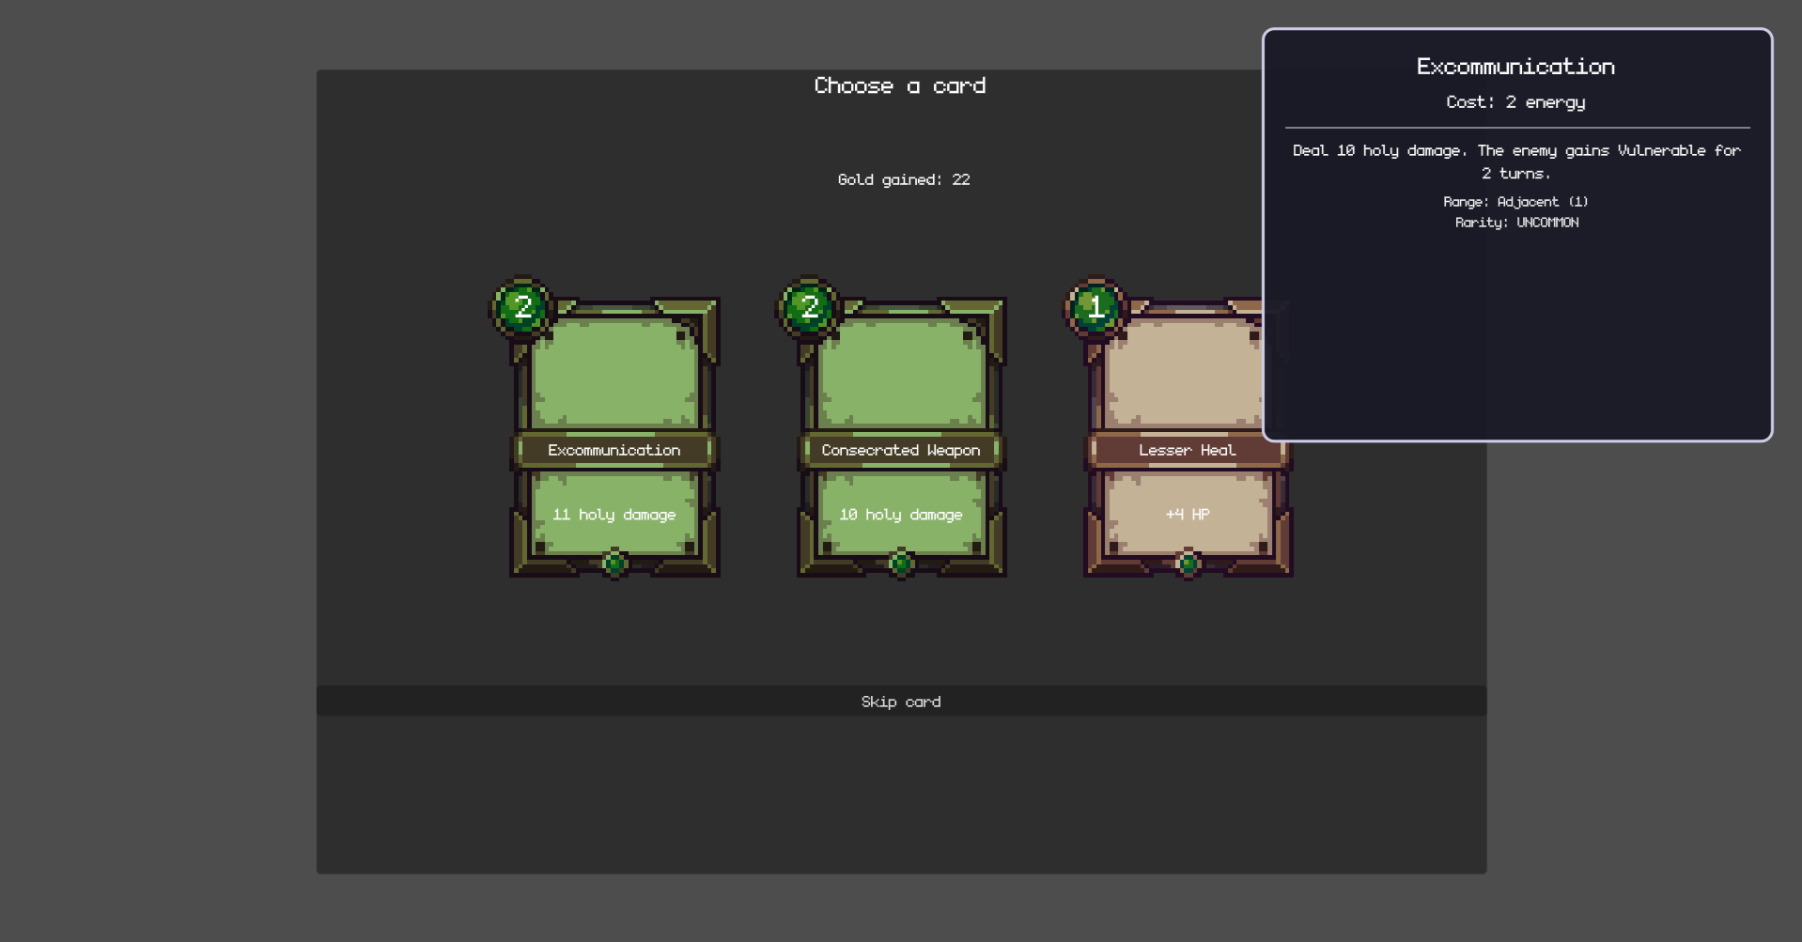Viewport: 1802px width, 942px height.
Task: Click the green gem below Consecrated Weapon card
Action: 901,564
